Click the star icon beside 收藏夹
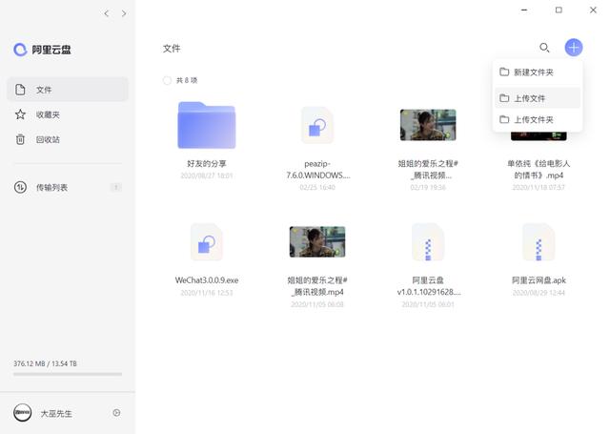610x434 pixels. pyautogui.click(x=20, y=114)
